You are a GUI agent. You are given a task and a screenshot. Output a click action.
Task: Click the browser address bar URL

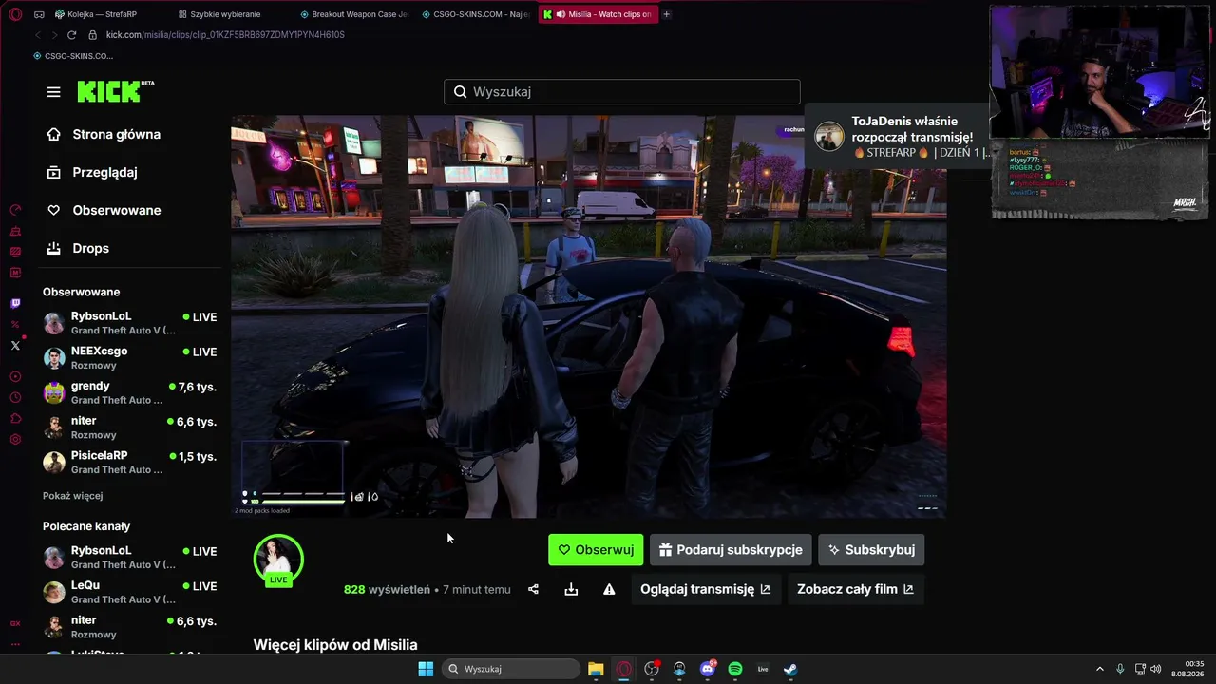point(225,35)
